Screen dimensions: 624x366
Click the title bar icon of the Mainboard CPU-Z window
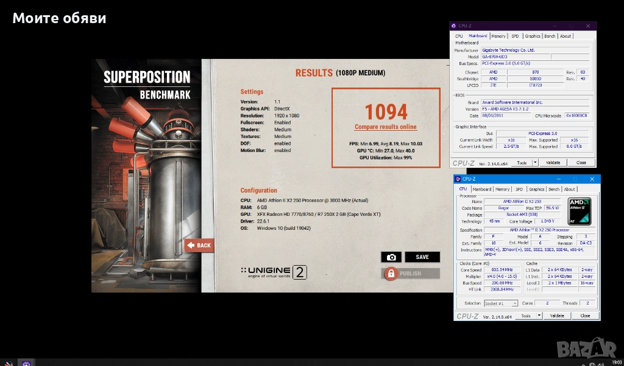click(x=454, y=26)
